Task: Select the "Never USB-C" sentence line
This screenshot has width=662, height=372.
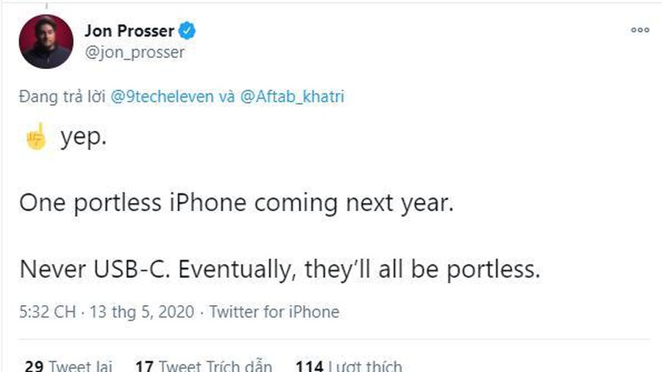Action: click(x=280, y=269)
